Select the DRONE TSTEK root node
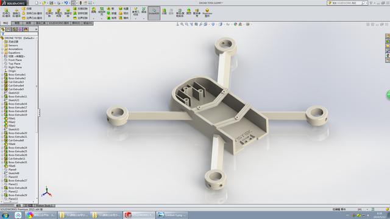This screenshot has height=219, width=390. pos(19,38)
